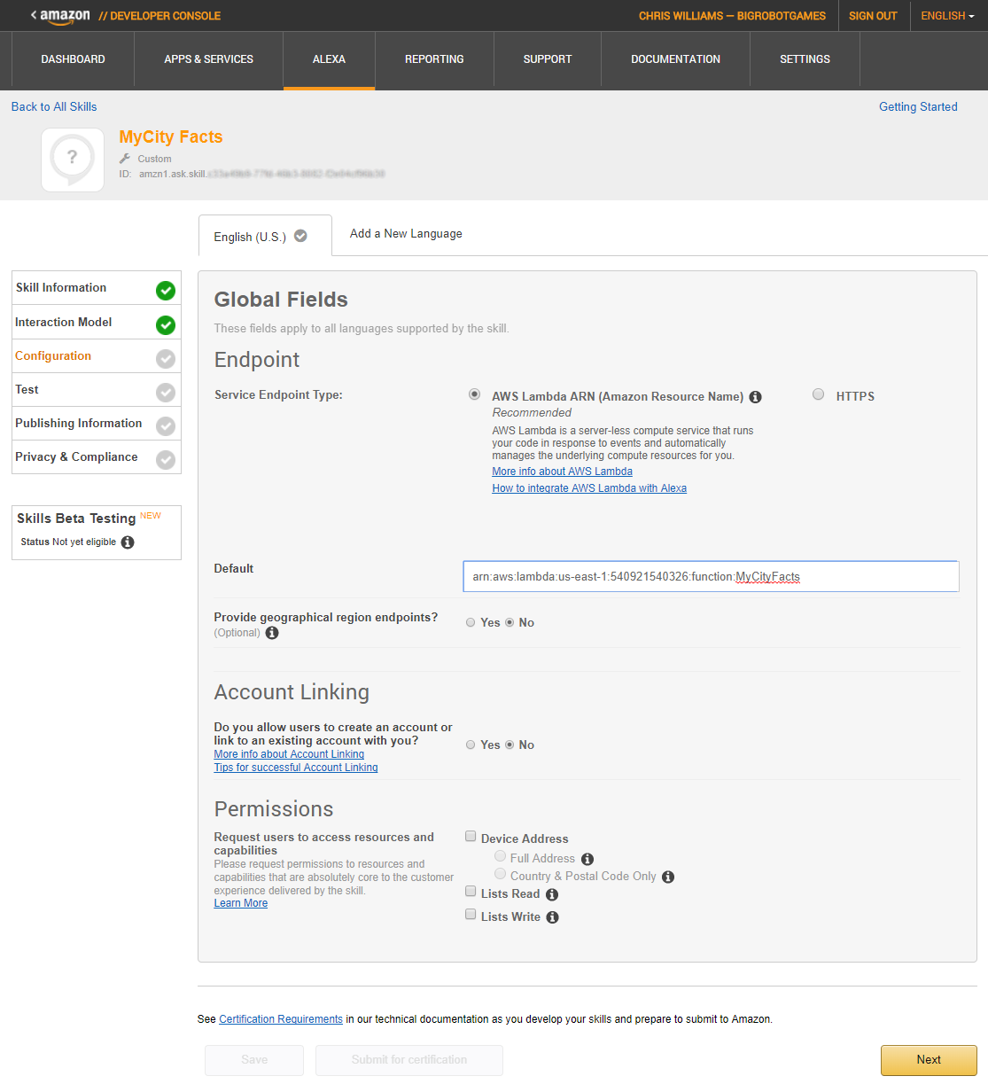988x1084 pixels.
Task: Open the Support menu
Action: (x=548, y=59)
